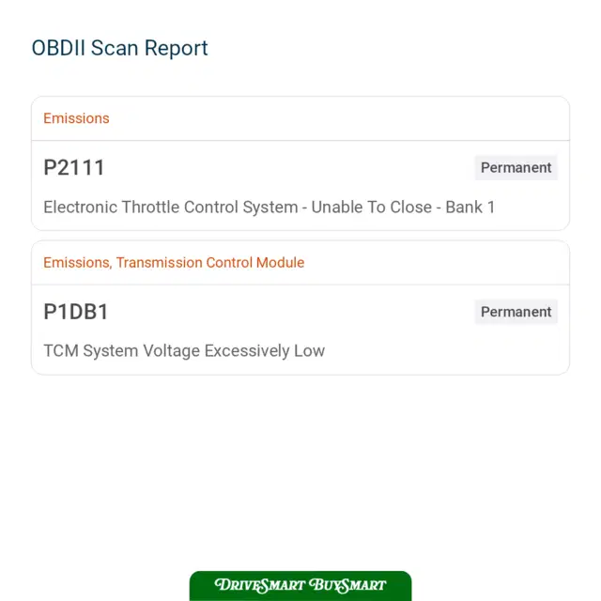The image size is (601, 601).
Task: Click the word BuySmart in the logo
Action: (x=347, y=585)
